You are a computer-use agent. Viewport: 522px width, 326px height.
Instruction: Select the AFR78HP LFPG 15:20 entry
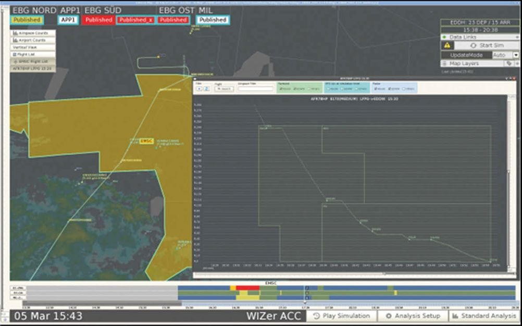(33, 69)
